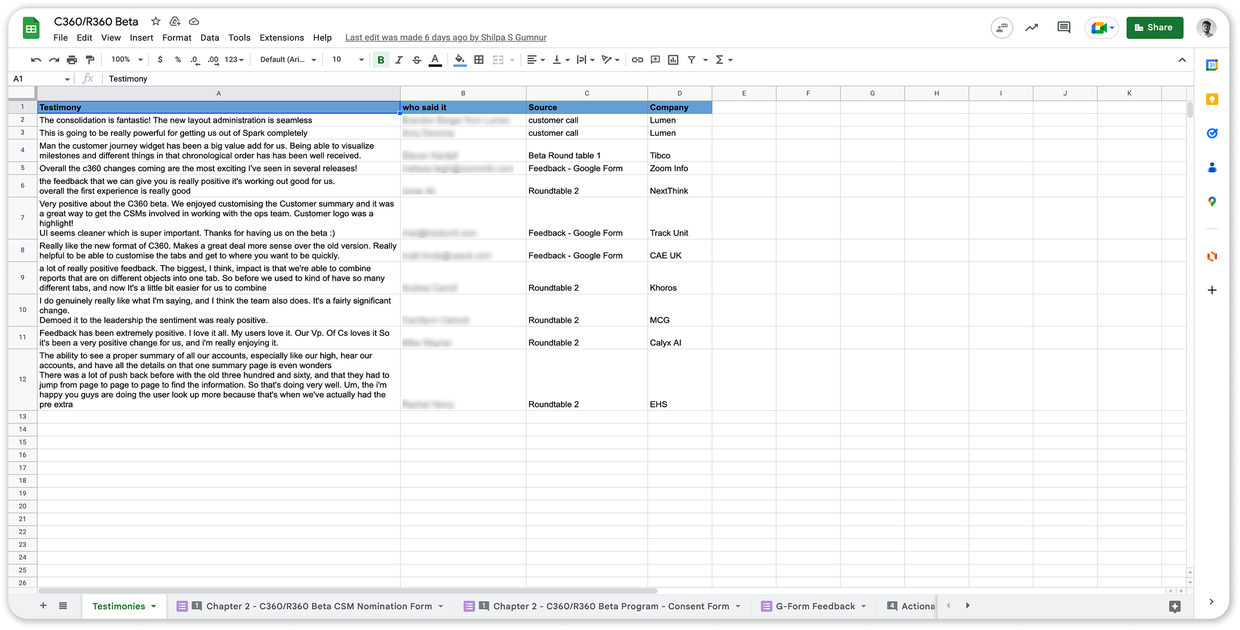Click the Add Sheet plus button
This screenshot has height=630, width=1240.
coord(43,606)
